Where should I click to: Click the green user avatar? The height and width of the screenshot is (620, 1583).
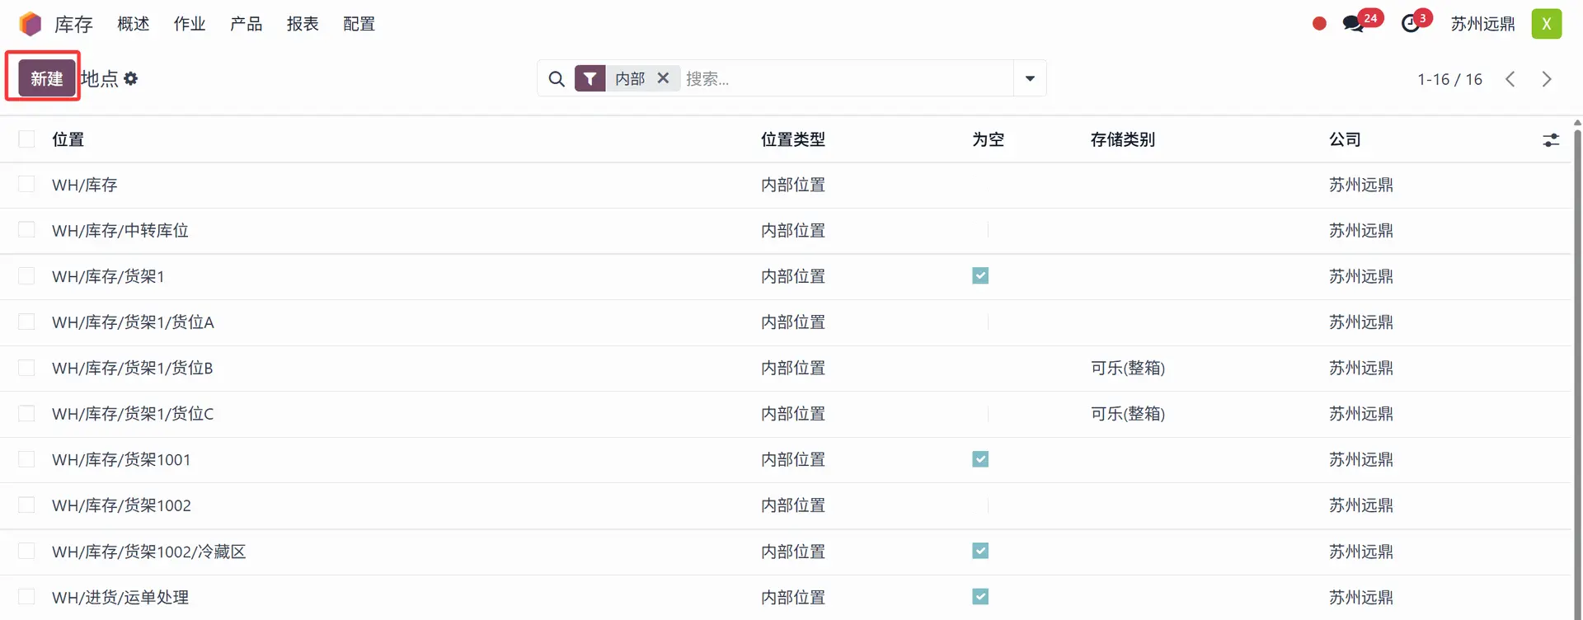1546,24
